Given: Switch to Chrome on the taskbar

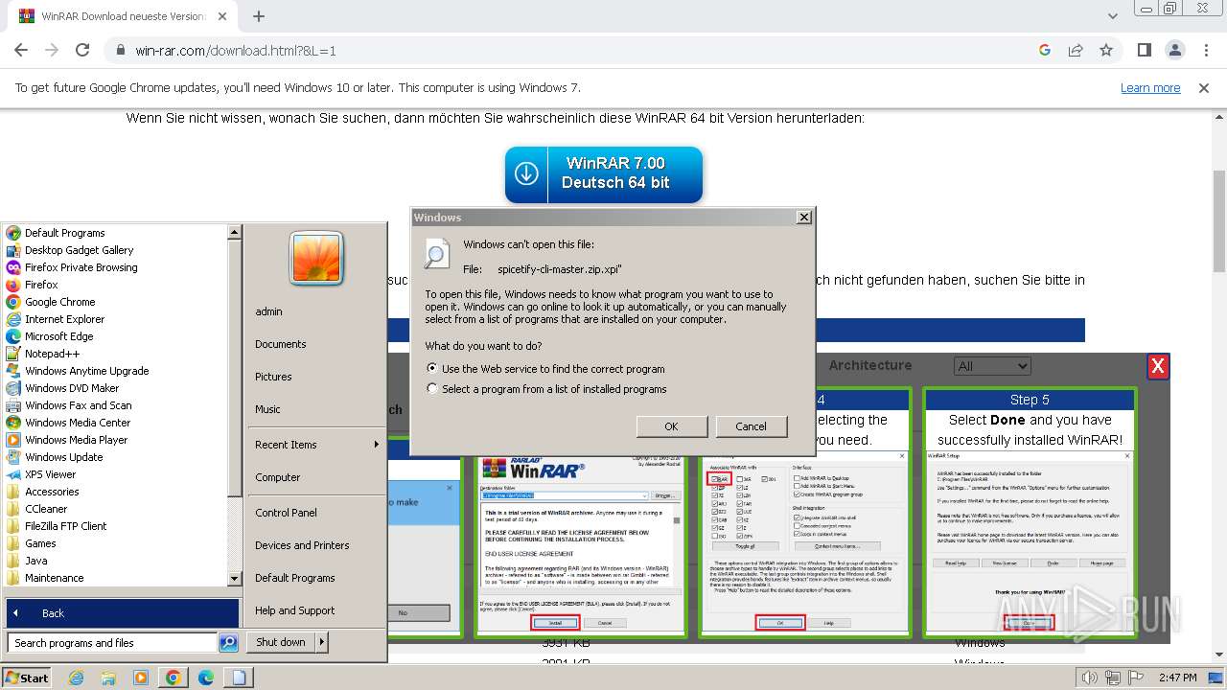Looking at the screenshot, I should (x=173, y=678).
